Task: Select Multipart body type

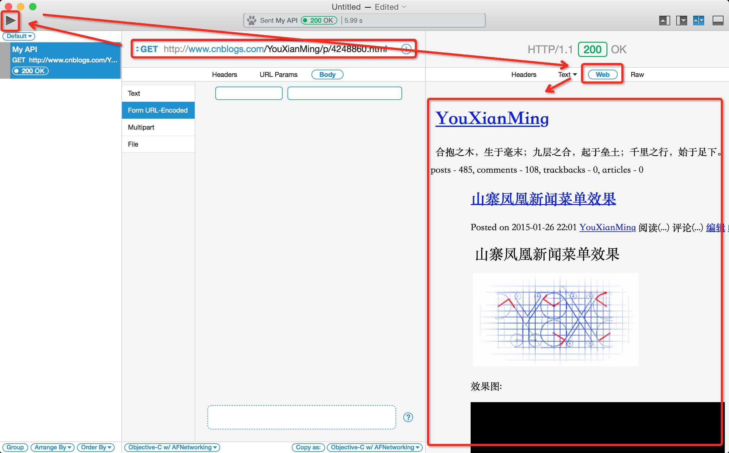Action: (x=158, y=127)
